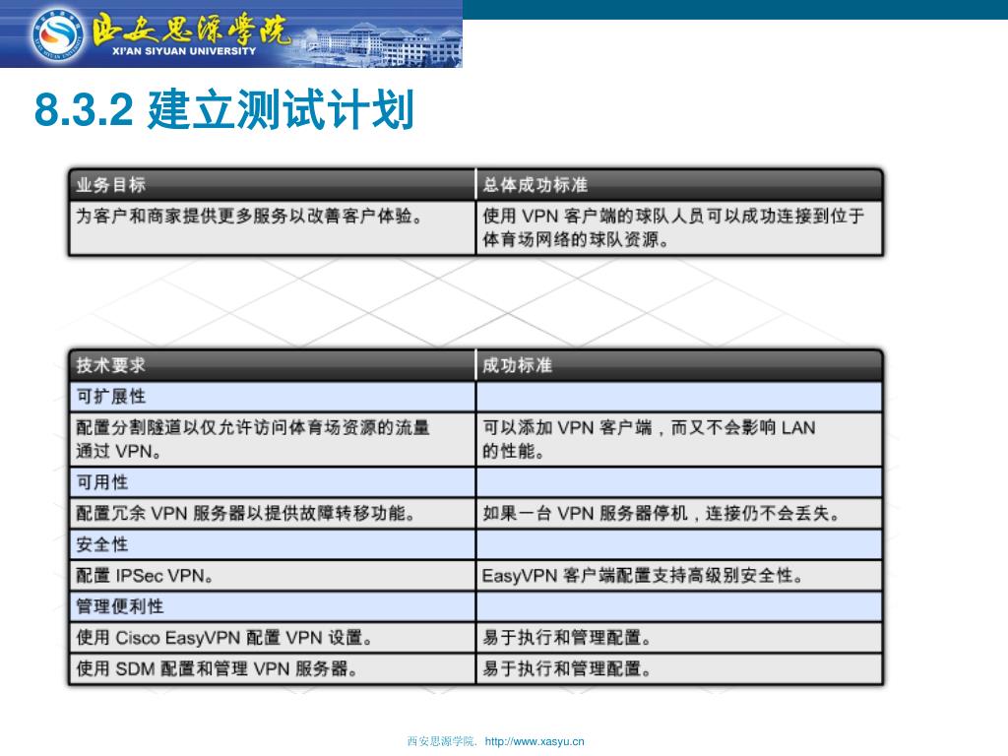Image resolution: width=1008 pixels, height=756 pixels.
Task: Select the 安全性 section row
Action: click(x=475, y=544)
